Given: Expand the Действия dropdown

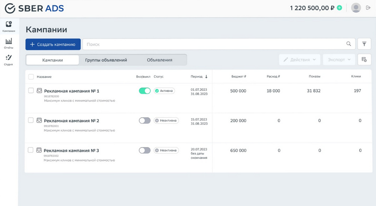Looking at the screenshot, I should tap(300, 60).
